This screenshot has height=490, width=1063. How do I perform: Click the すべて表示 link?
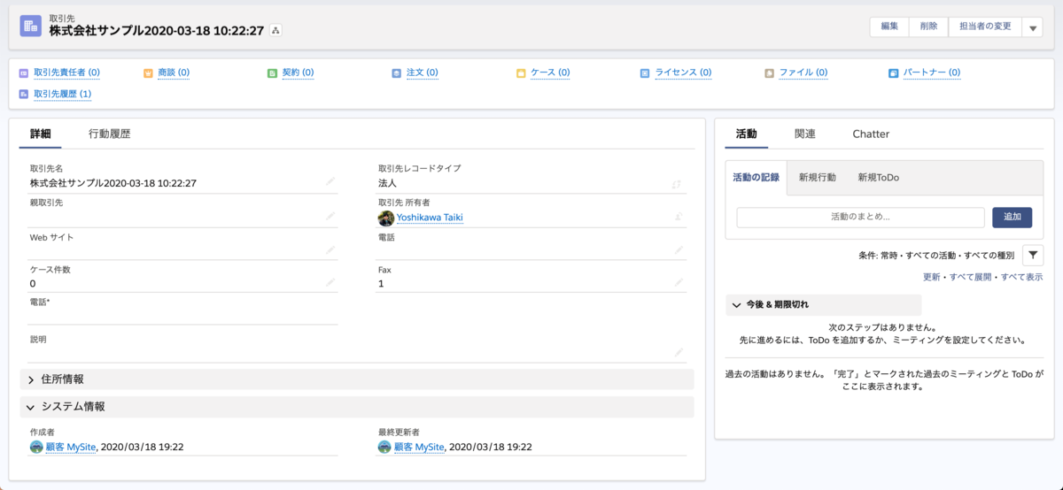click(1022, 277)
